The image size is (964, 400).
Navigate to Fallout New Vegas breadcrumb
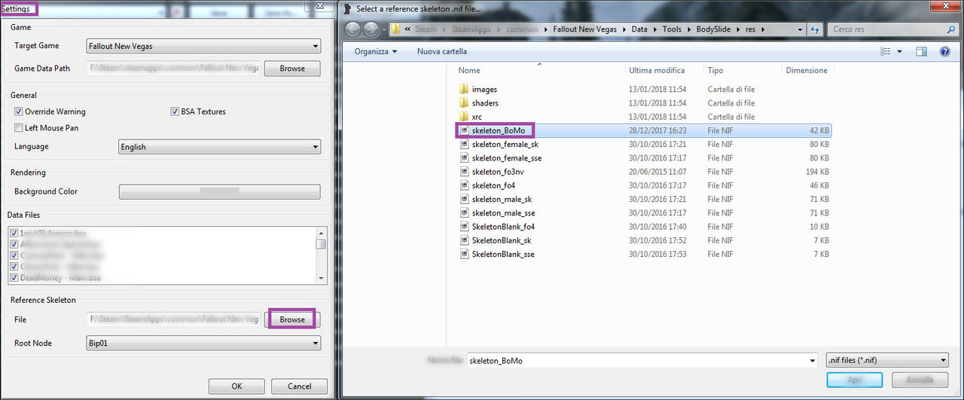pyautogui.click(x=584, y=29)
